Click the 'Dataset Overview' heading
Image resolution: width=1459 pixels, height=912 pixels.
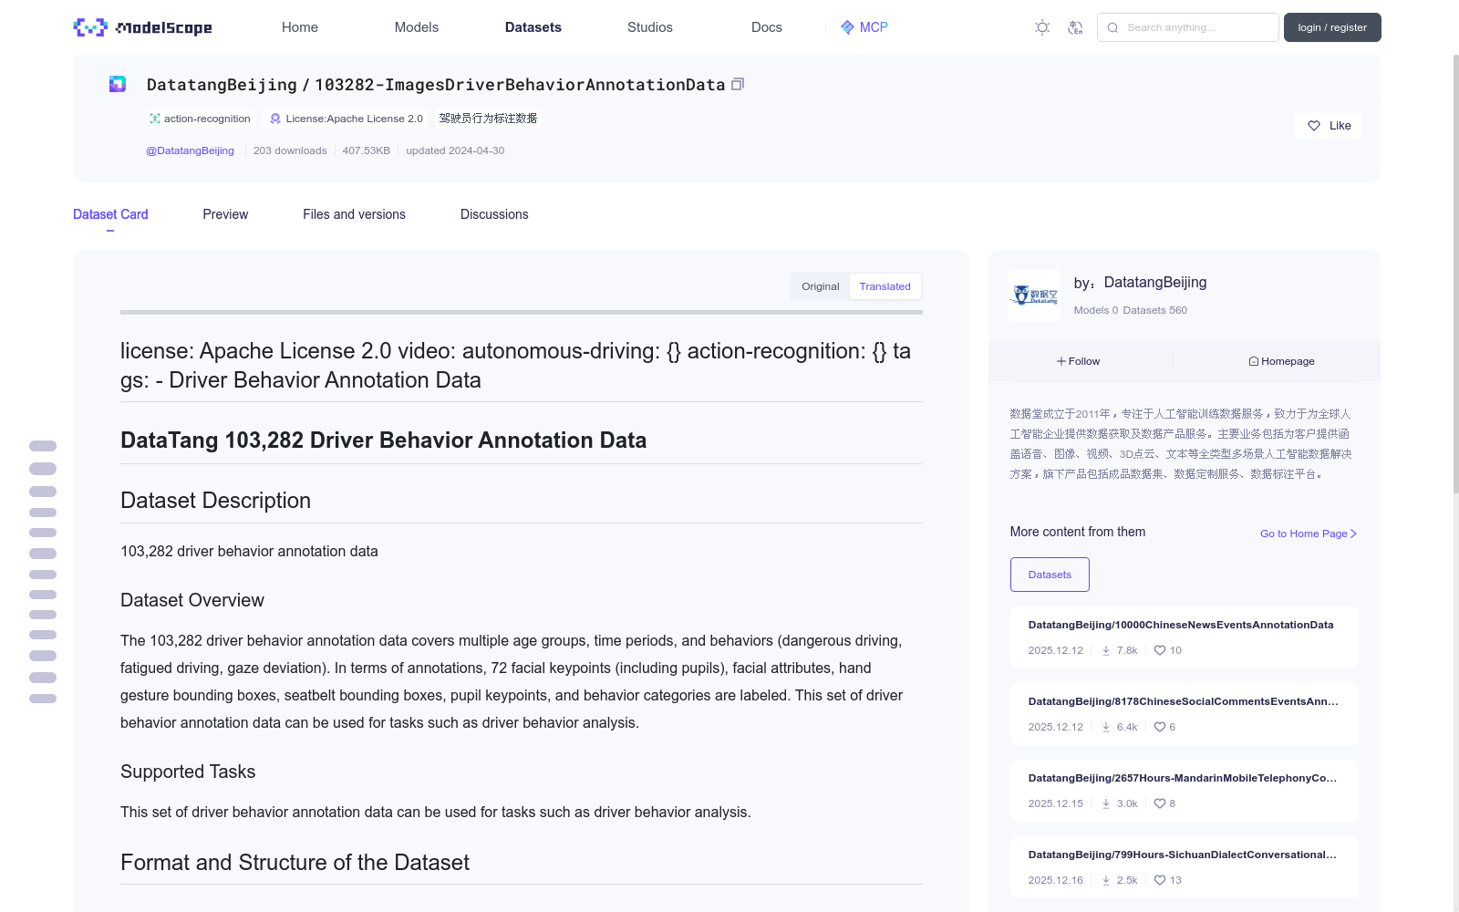[x=192, y=600]
